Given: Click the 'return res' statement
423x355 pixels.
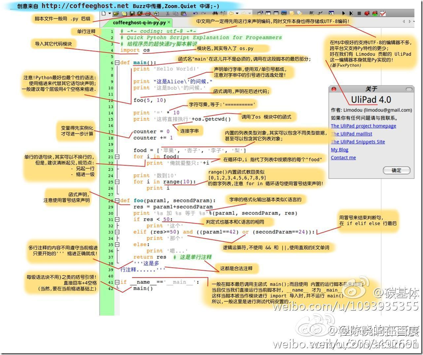Looking at the screenshot, I should (150, 257).
